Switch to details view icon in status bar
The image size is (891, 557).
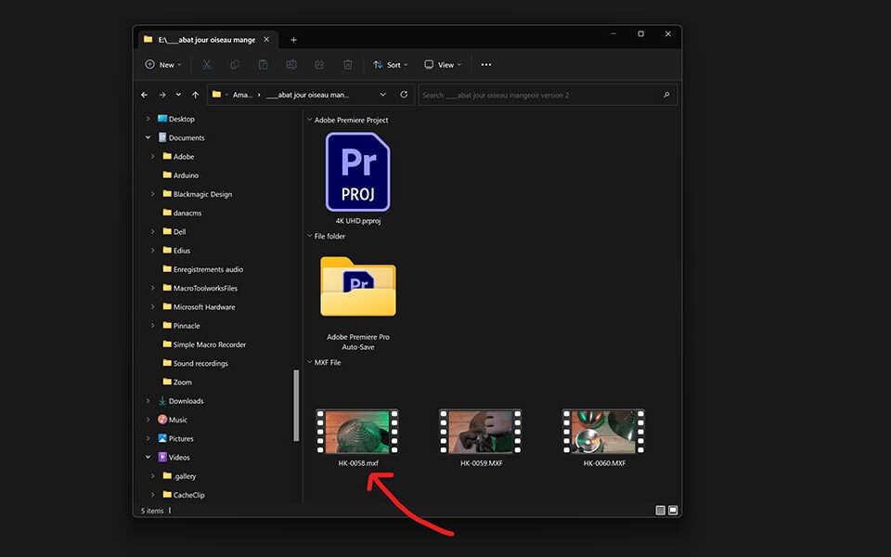click(660, 511)
